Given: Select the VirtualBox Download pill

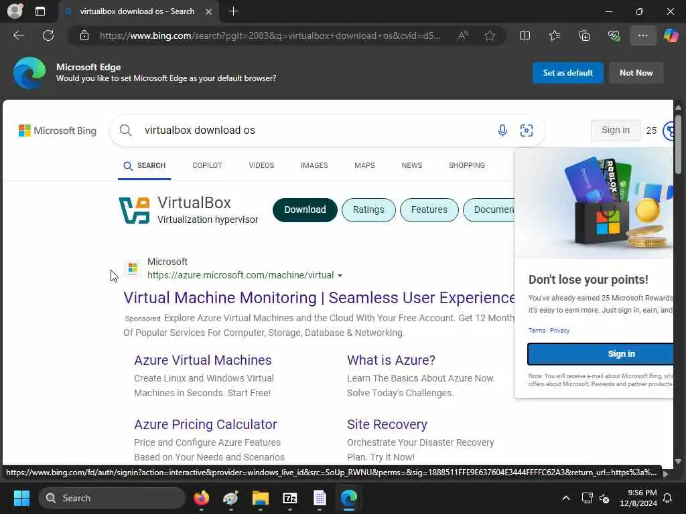Looking at the screenshot, I should pyautogui.click(x=305, y=209).
